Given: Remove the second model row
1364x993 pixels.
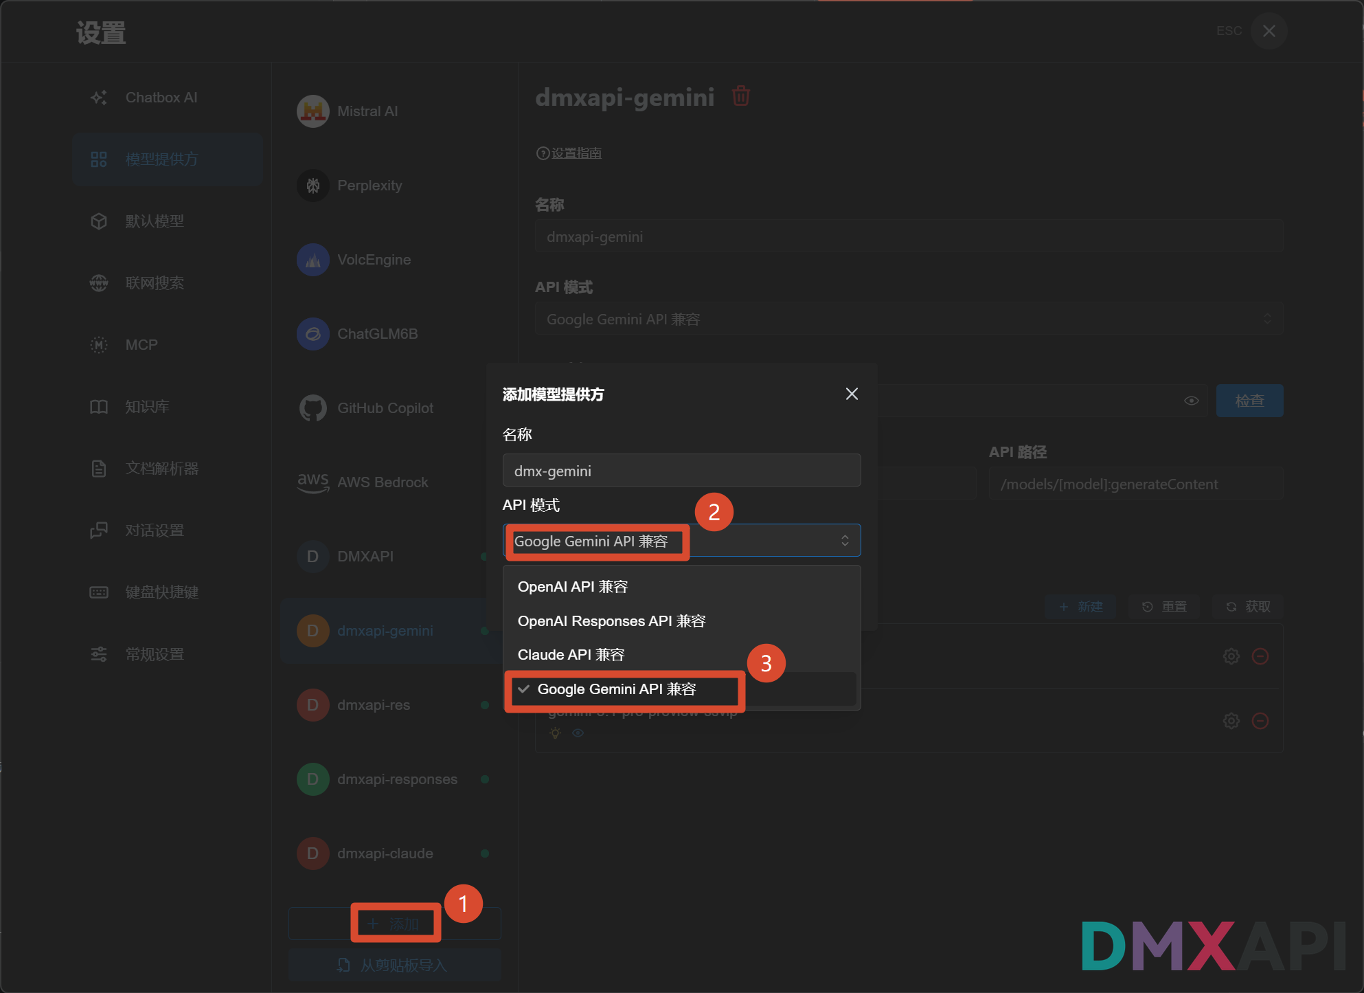Looking at the screenshot, I should [x=1260, y=721].
